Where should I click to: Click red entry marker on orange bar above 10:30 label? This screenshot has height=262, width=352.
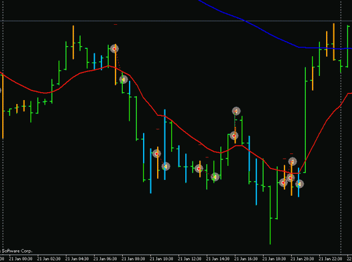(x=157, y=153)
